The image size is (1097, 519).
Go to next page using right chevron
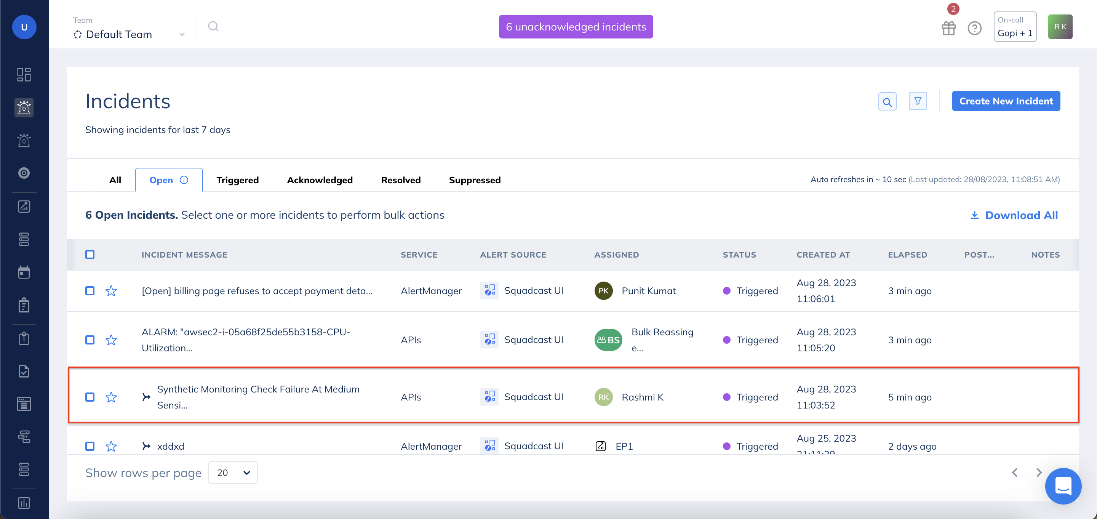click(1040, 473)
